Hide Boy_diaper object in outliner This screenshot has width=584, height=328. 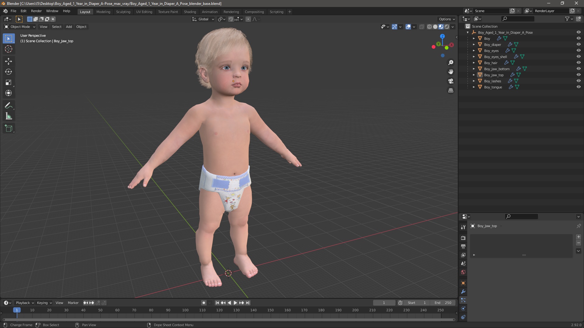click(579, 44)
